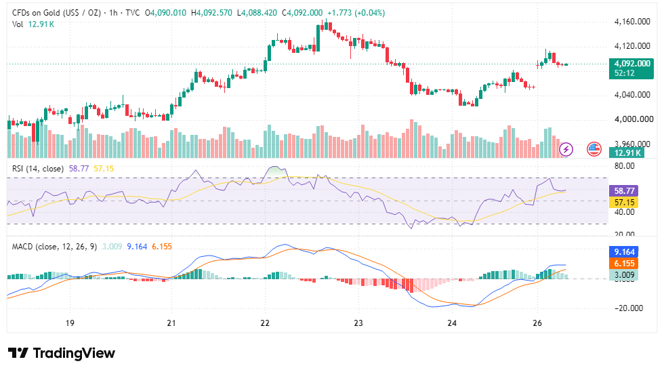Select date 19 on the time axis
Screen dimensions: 664x389
coord(69,323)
